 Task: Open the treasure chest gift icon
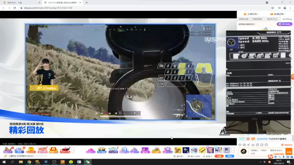(101, 150)
